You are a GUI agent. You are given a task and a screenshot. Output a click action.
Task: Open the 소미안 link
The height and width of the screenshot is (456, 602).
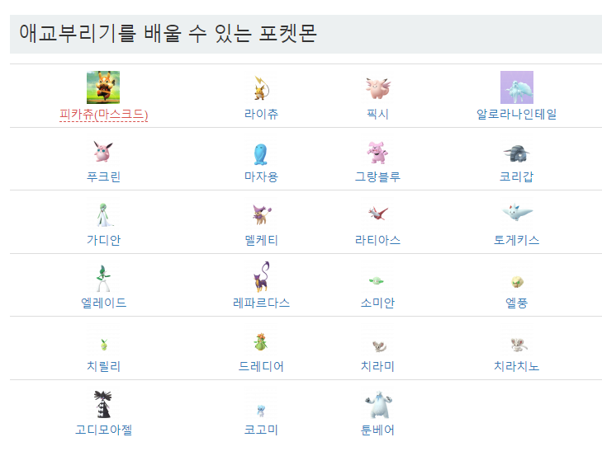coord(377,303)
